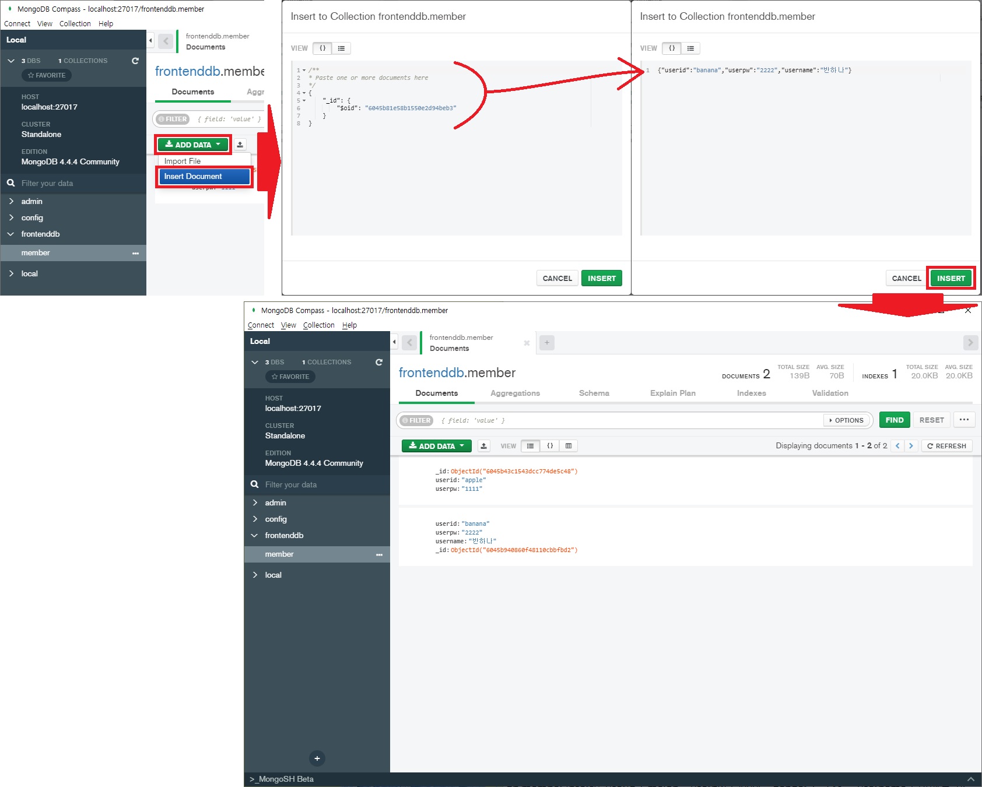982x787 pixels.
Task: Collapse the sidebar in bottom Compass window
Action: click(394, 342)
